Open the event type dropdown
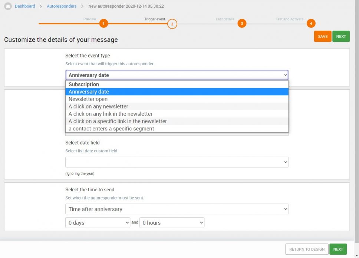Image resolution: width=359 pixels, height=258 pixels. [x=177, y=75]
